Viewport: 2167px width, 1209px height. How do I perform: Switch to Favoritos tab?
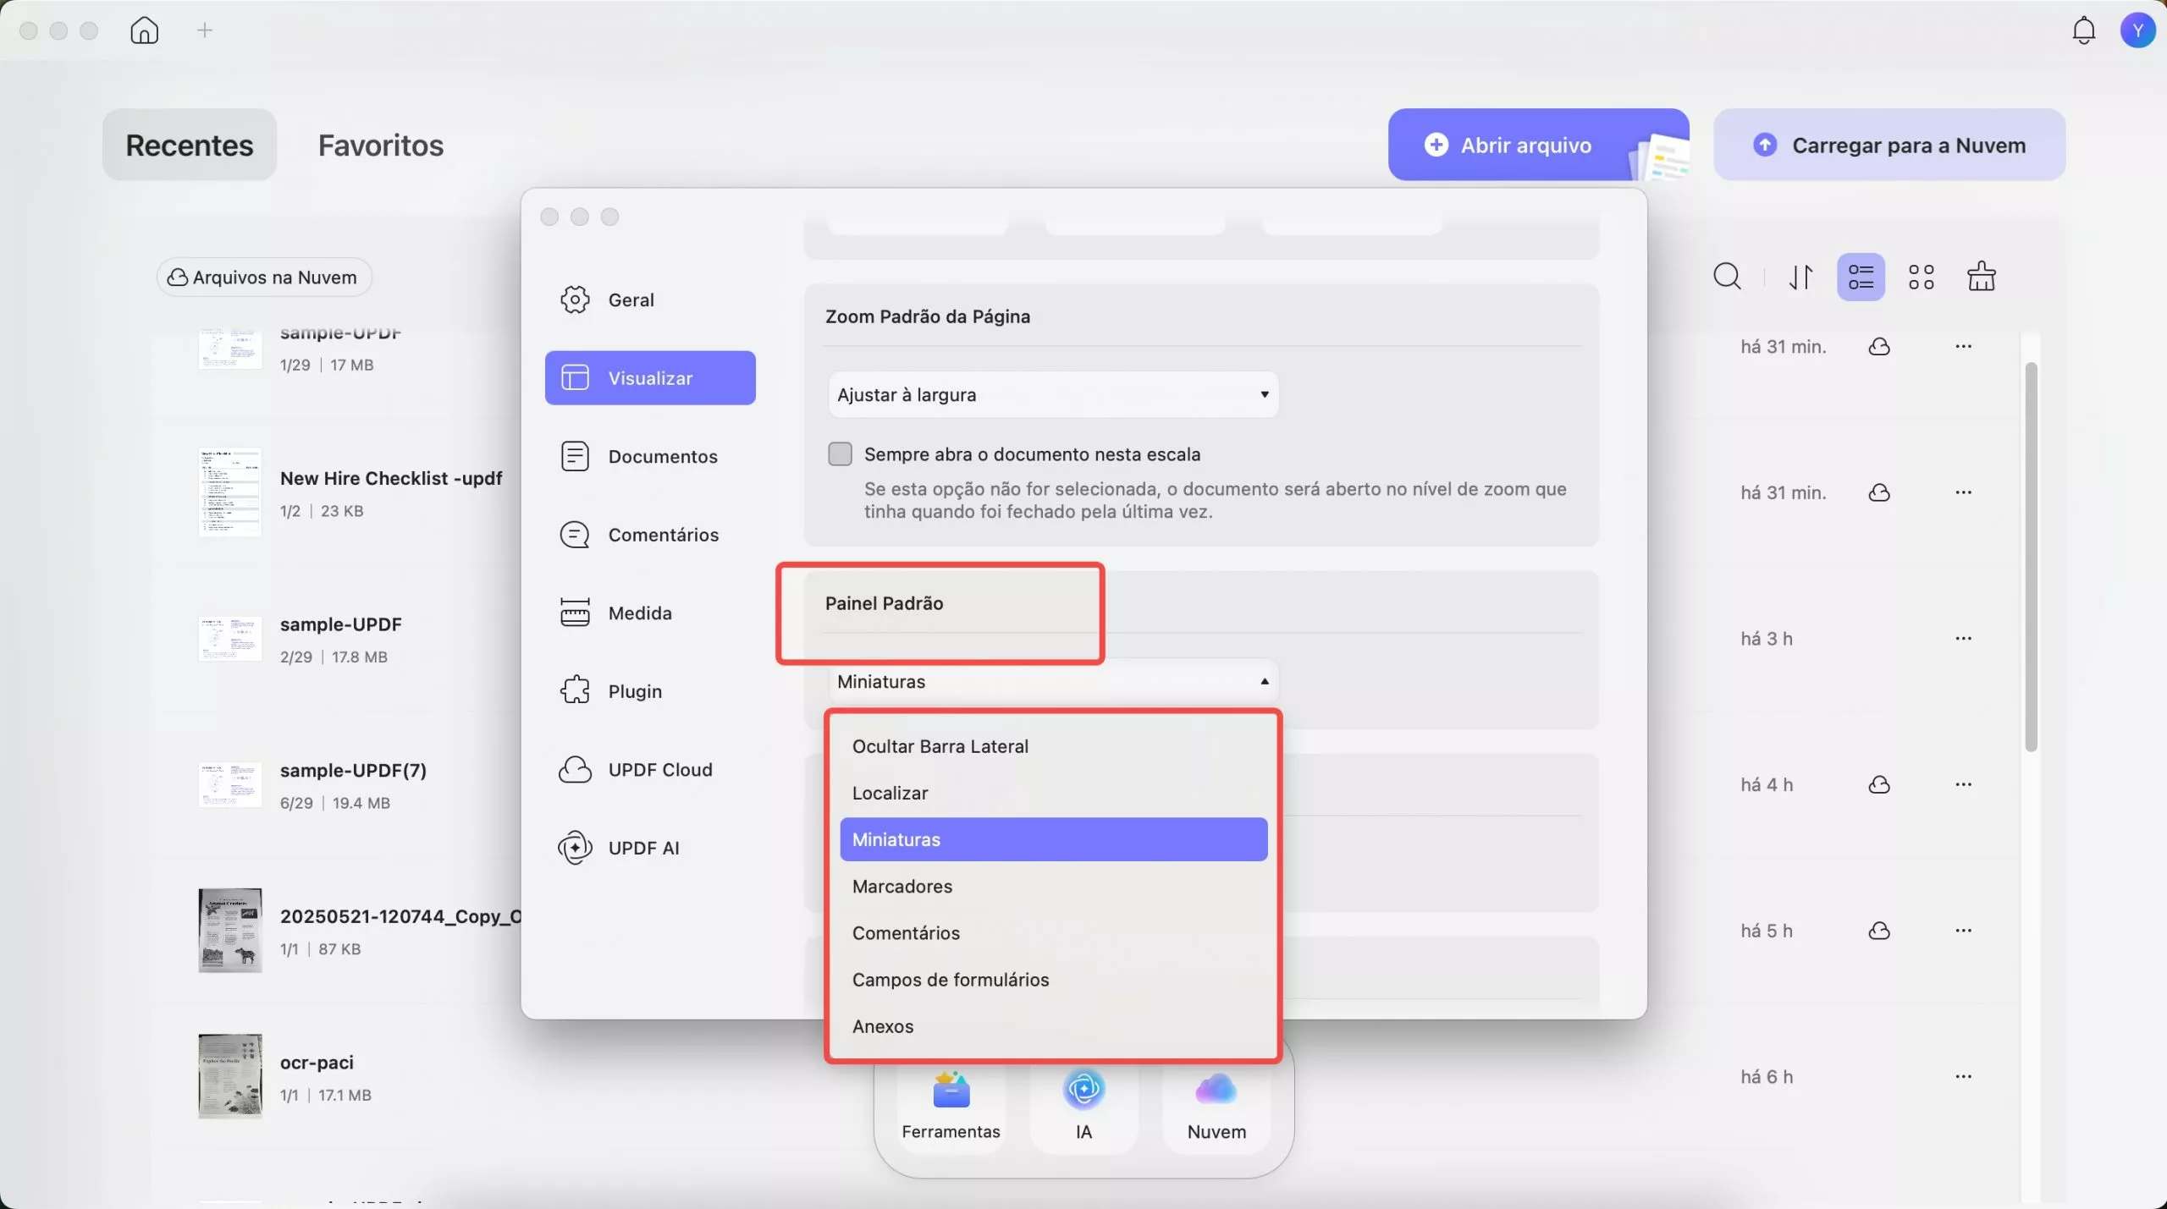(x=381, y=145)
